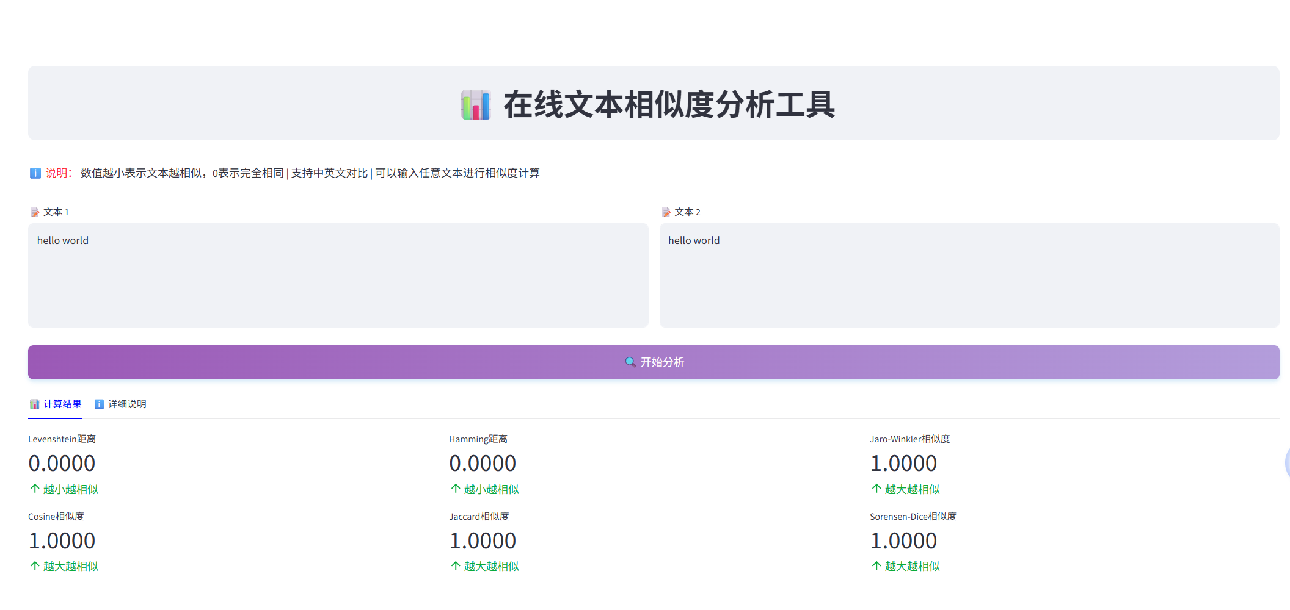Image resolution: width=1290 pixels, height=610 pixels.
Task: Click the bar chart icon on 计算结果 tab
Action: tap(34, 404)
